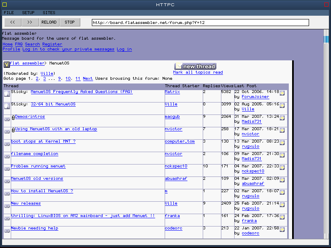The height and width of the screenshot is (248, 331).
Task: Click the flat assembler breadcrumb link
Action: tap(27, 63)
